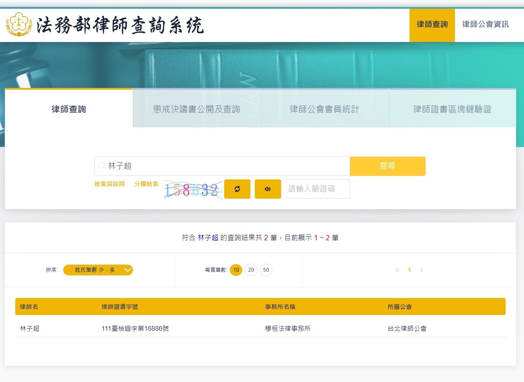The image size is (524, 382).
Task: Open the 姓氏筆劃 少-多 sort dropdown
Action: tap(98, 270)
